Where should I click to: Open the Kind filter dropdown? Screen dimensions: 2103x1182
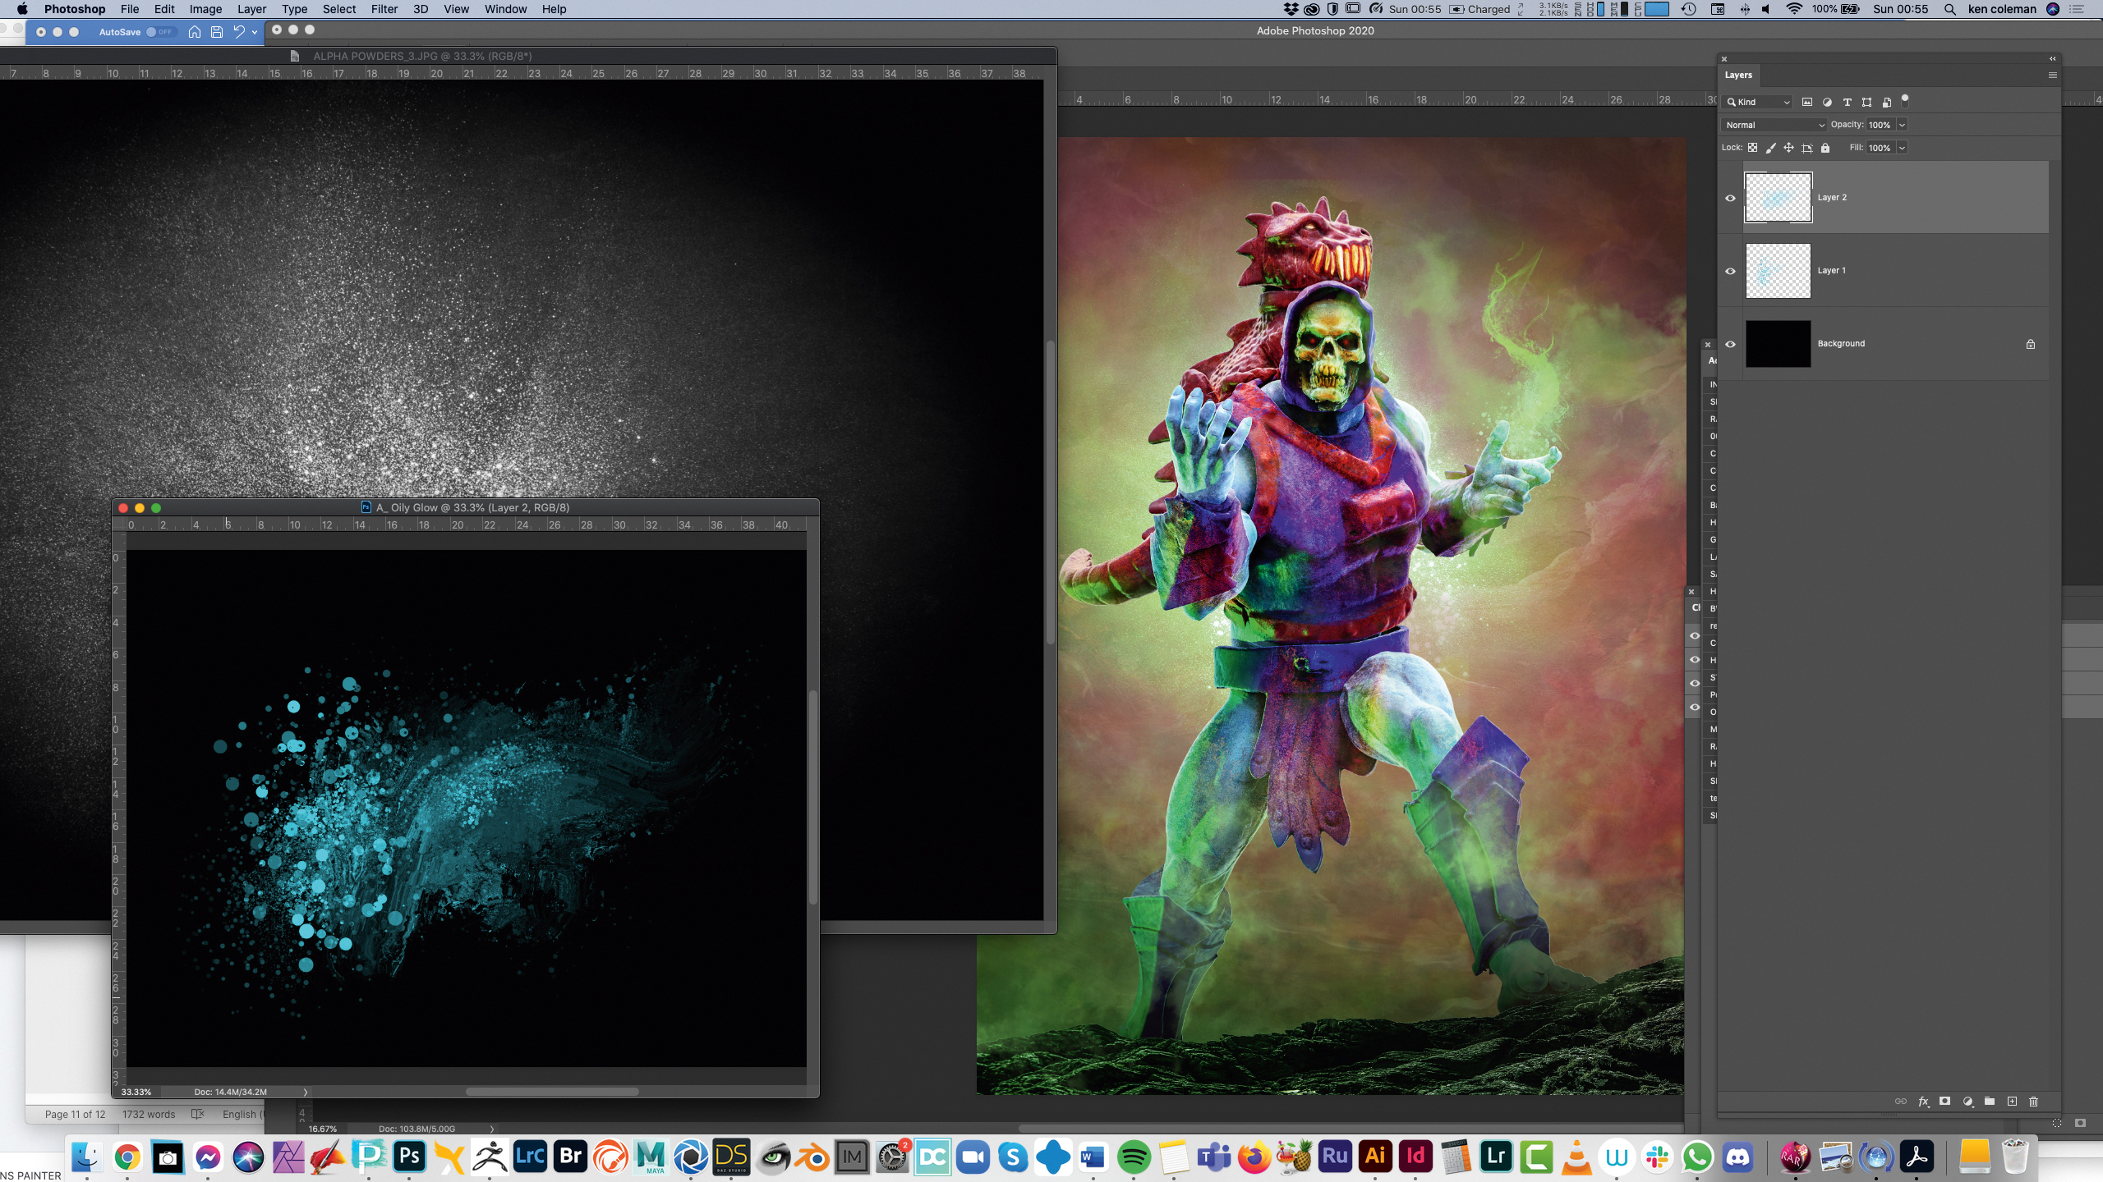pos(1758,103)
